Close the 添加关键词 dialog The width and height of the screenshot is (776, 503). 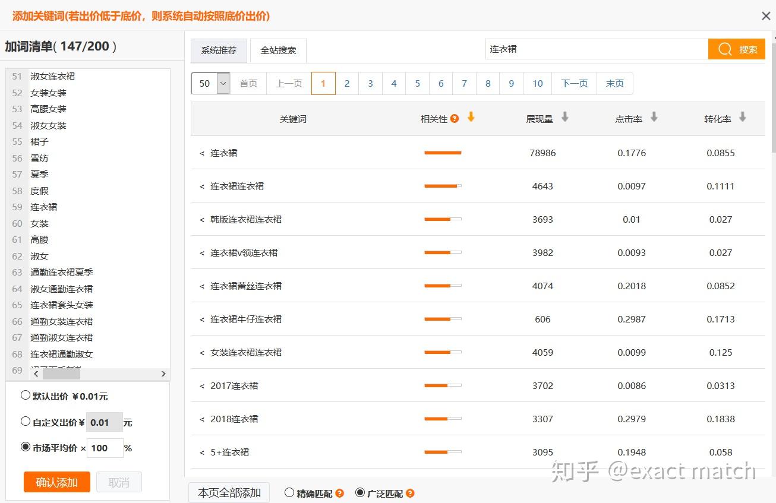click(766, 16)
